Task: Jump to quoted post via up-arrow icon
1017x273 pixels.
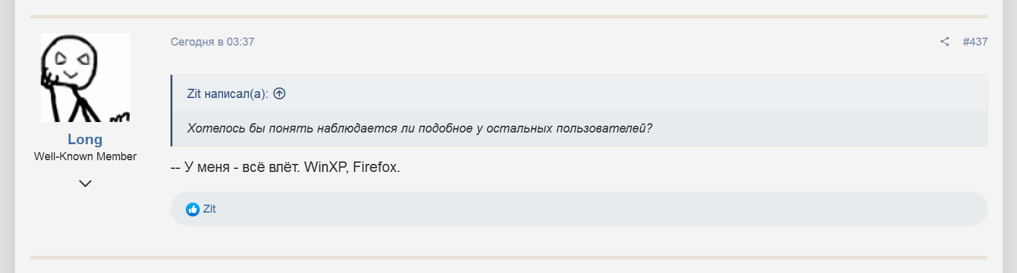Action: pyautogui.click(x=279, y=94)
